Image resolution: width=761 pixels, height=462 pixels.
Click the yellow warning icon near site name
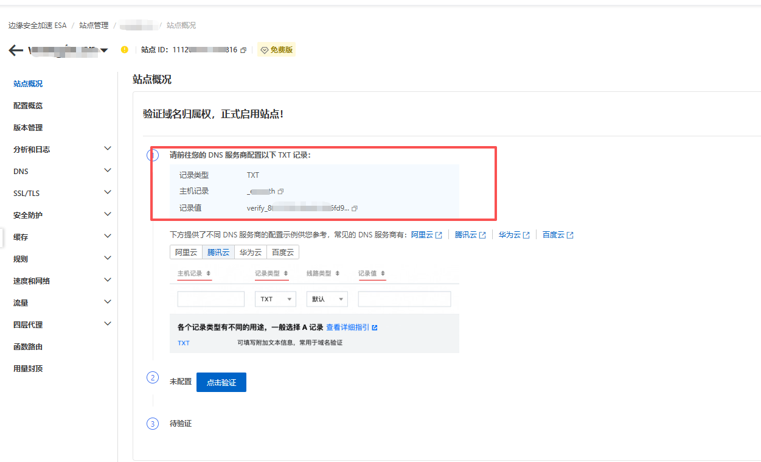[x=124, y=50]
